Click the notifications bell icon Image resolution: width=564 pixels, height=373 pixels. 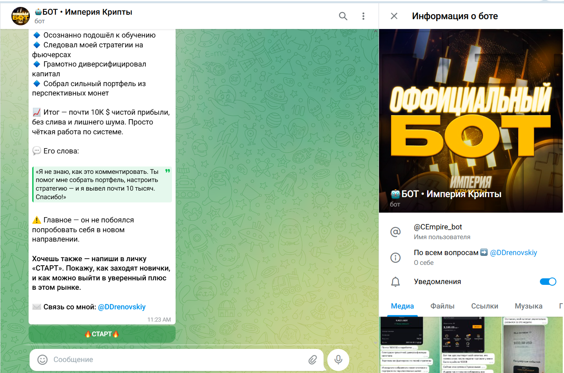[x=395, y=282]
